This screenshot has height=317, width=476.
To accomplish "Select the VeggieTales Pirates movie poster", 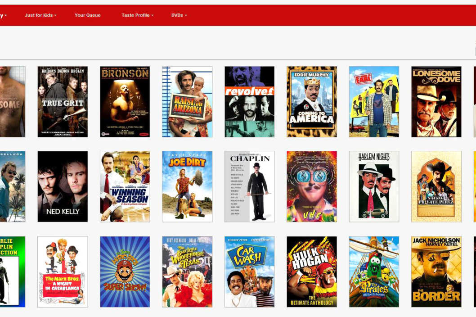I will [374, 272].
